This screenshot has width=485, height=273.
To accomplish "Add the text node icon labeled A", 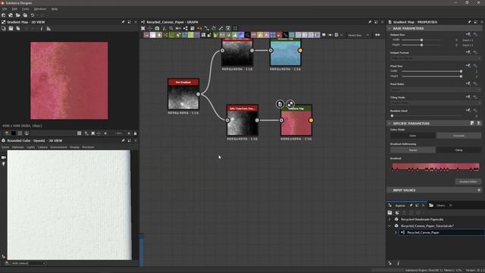I will click(266, 35).
